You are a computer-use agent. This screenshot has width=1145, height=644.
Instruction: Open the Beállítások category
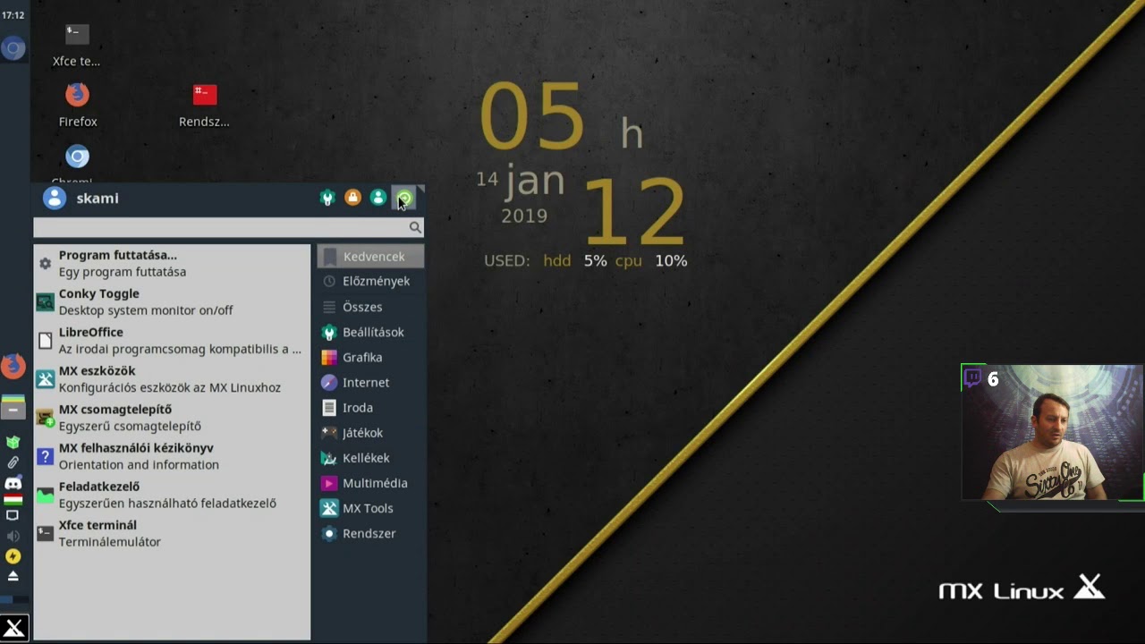click(370, 332)
